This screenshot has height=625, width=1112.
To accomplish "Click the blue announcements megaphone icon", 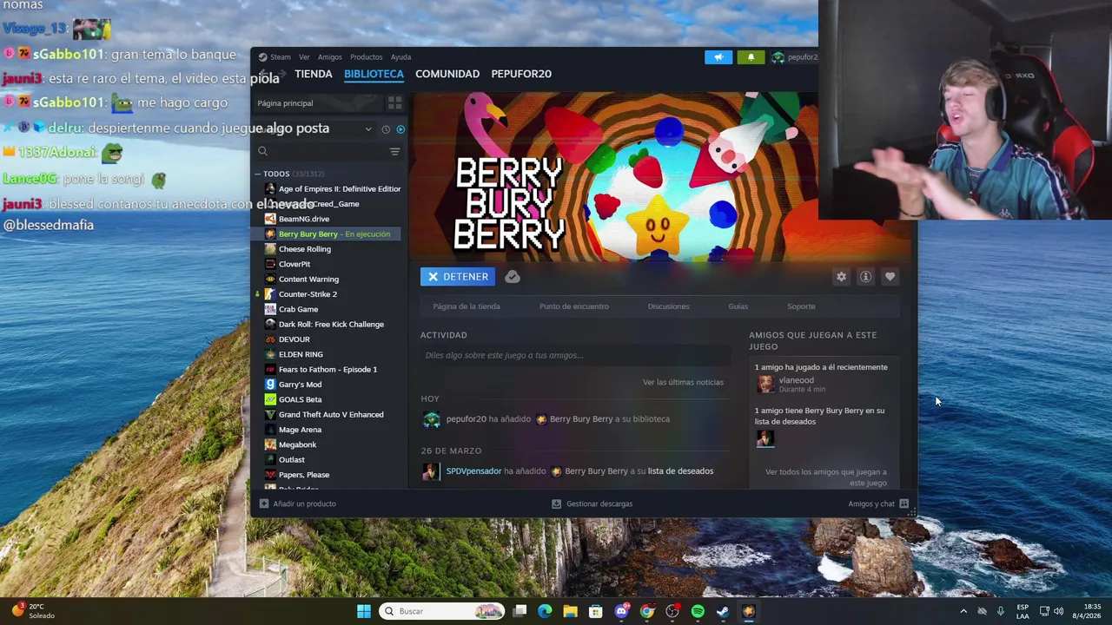I will tap(718, 57).
